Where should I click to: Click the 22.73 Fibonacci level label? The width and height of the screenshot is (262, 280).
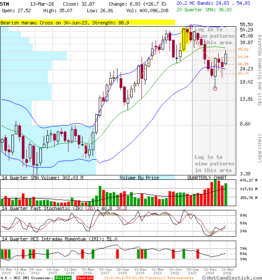243,73
